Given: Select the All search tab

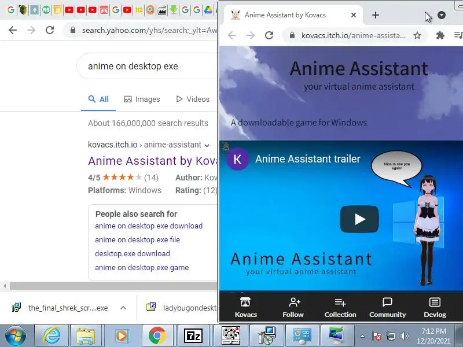Looking at the screenshot, I should [x=98, y=99].
